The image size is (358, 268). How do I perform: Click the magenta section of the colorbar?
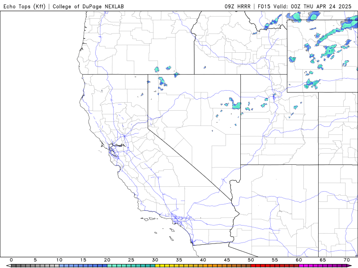click(x=323, y=266)
